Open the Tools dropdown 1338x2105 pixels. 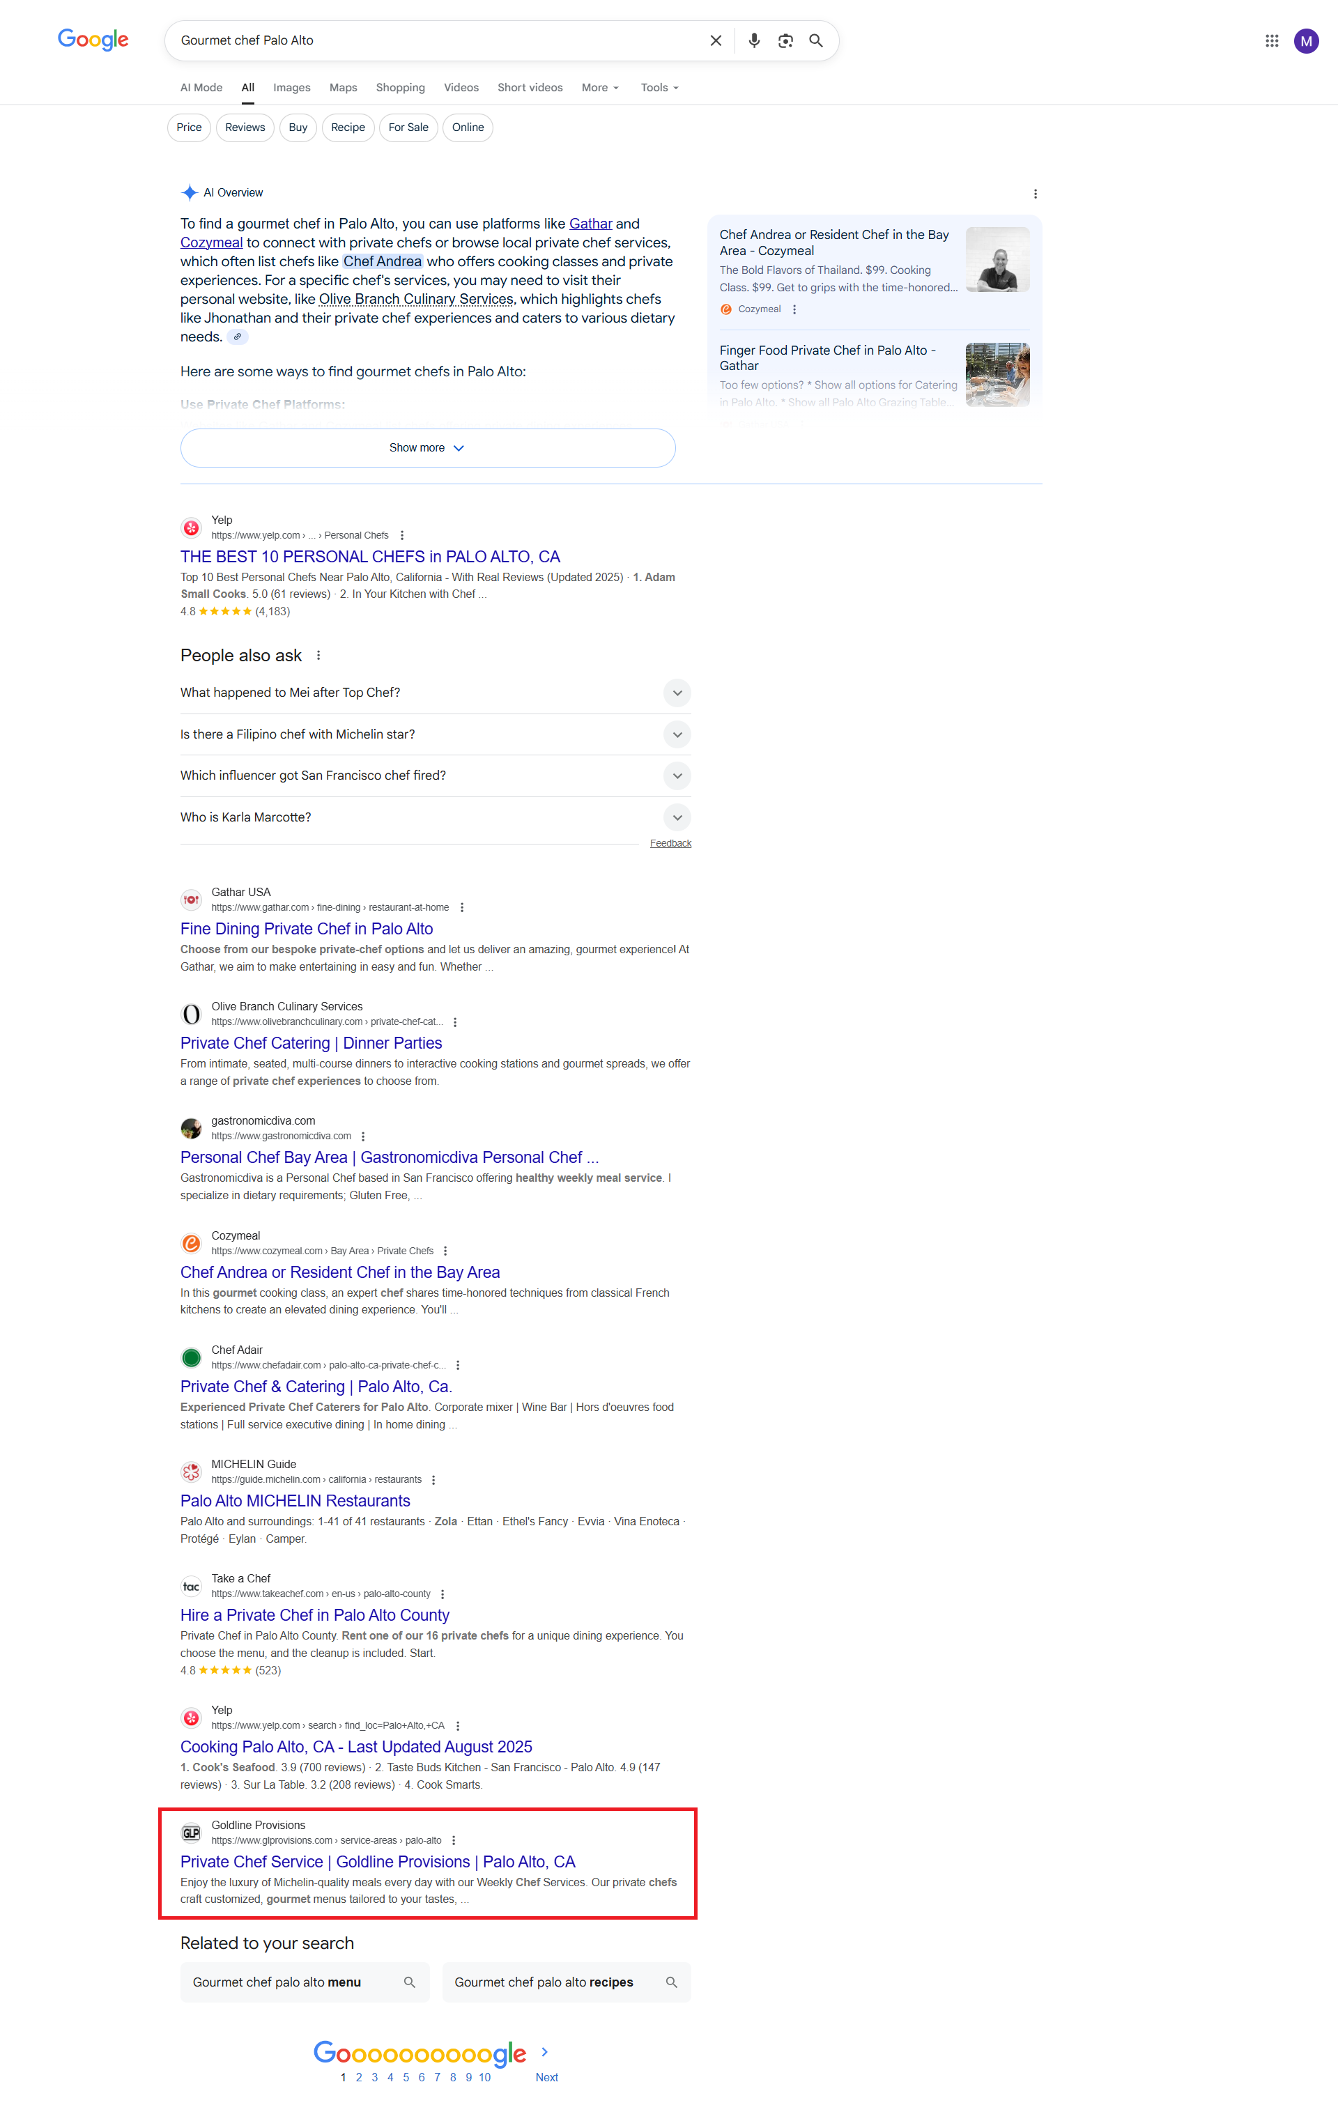click(x=659, y=87)
